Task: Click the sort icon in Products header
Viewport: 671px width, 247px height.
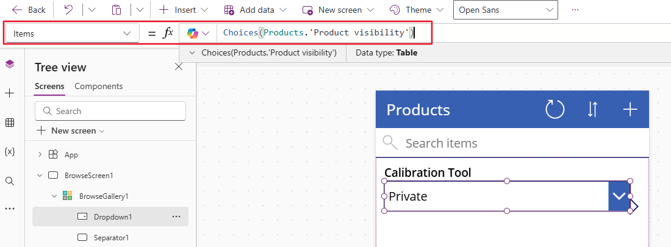Action: point(592,110)
